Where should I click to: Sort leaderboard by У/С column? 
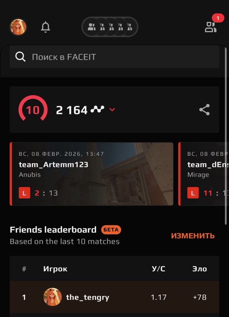[159, 269]
